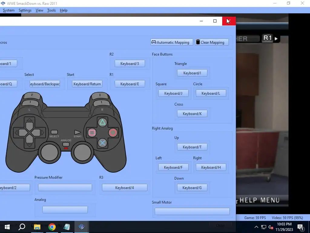Click PCSX2 icon in taskbar
Viewport: 310px width, 233px height.
[x=81, y=227]
